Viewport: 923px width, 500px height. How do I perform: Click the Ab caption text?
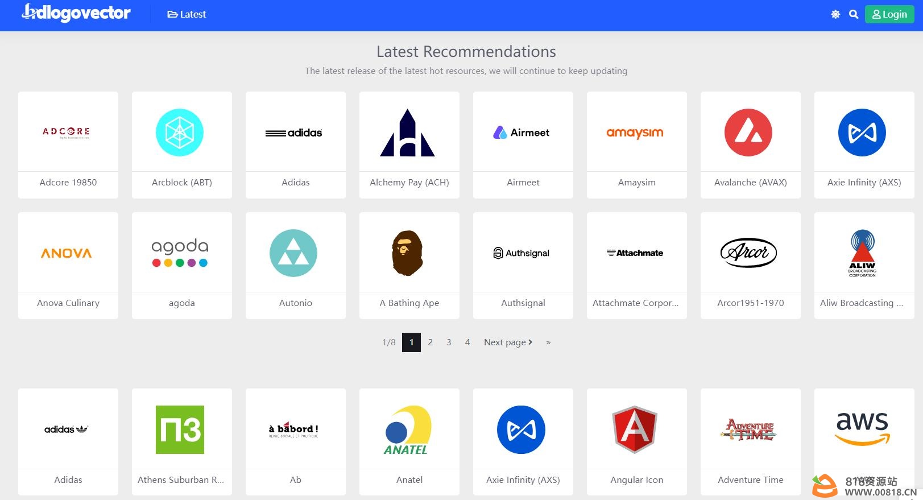point(296,480)
